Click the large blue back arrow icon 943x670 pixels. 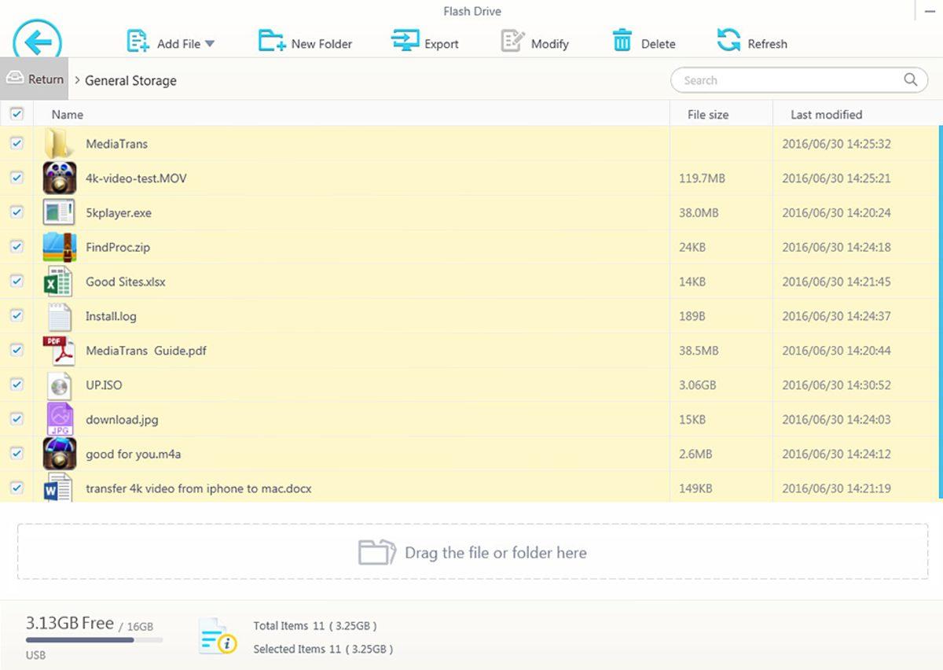pyautogui.click(x=37, y=42)
